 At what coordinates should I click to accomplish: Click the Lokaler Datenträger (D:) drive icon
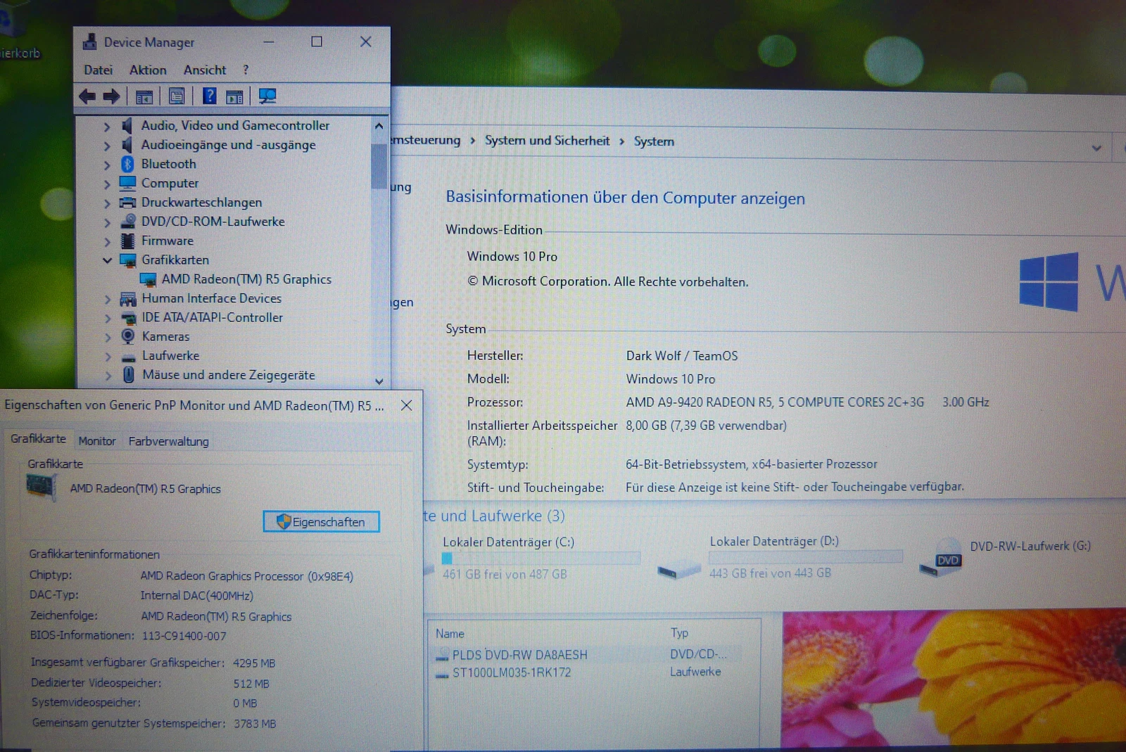[679, 570]
